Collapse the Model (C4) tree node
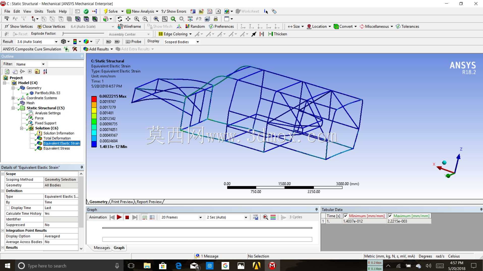The width and height of the screenshot is (483, 271). (x=5, y=83)
